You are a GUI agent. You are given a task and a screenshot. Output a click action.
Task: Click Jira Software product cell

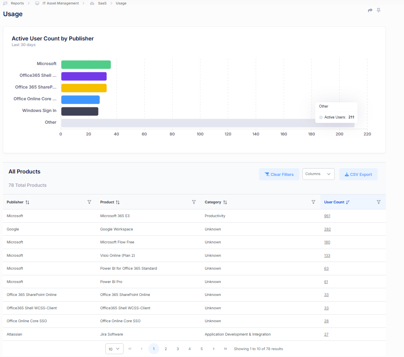pyautogui.click(x=111, y=334)
